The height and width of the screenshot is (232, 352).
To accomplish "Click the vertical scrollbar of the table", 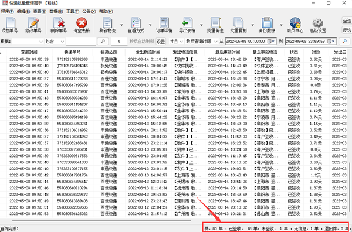I will (350, 187).
